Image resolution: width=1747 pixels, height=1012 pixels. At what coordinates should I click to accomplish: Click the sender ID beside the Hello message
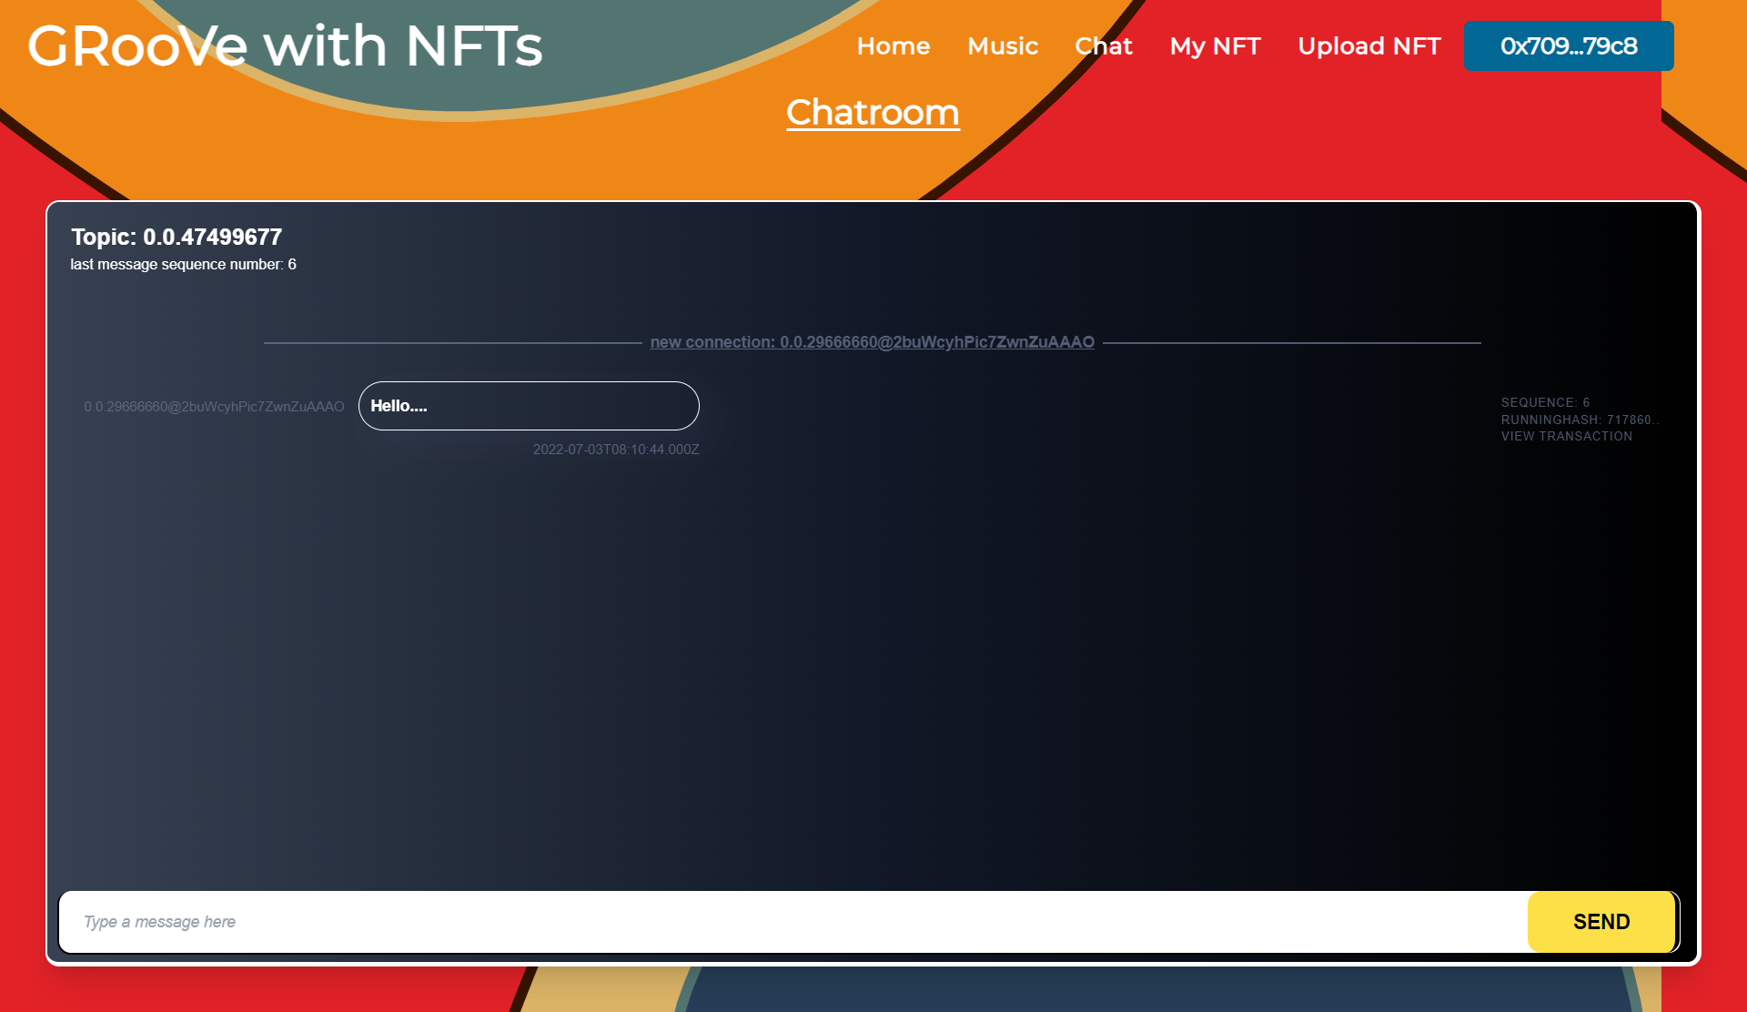[x=214, y=407]
